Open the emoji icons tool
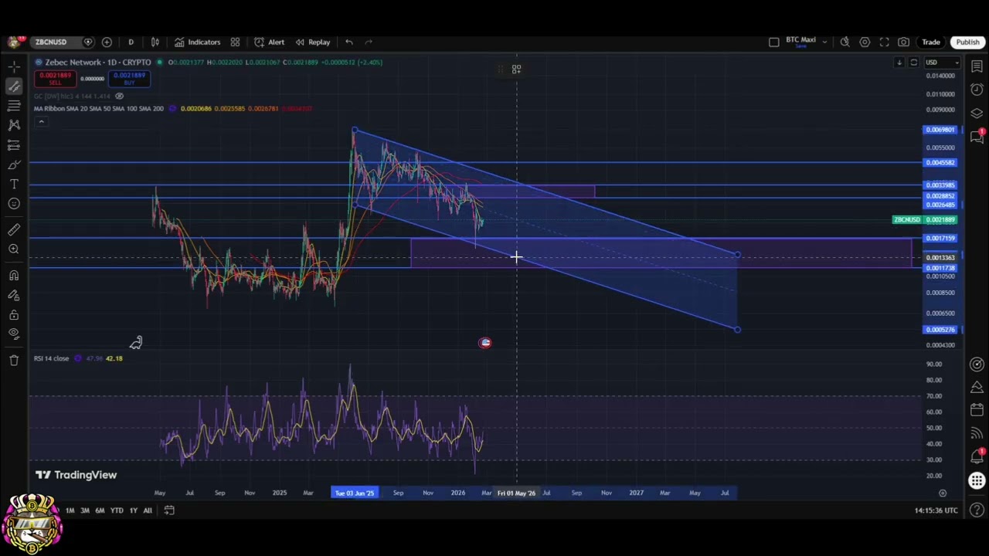989x556 pixels. [14, 203]
